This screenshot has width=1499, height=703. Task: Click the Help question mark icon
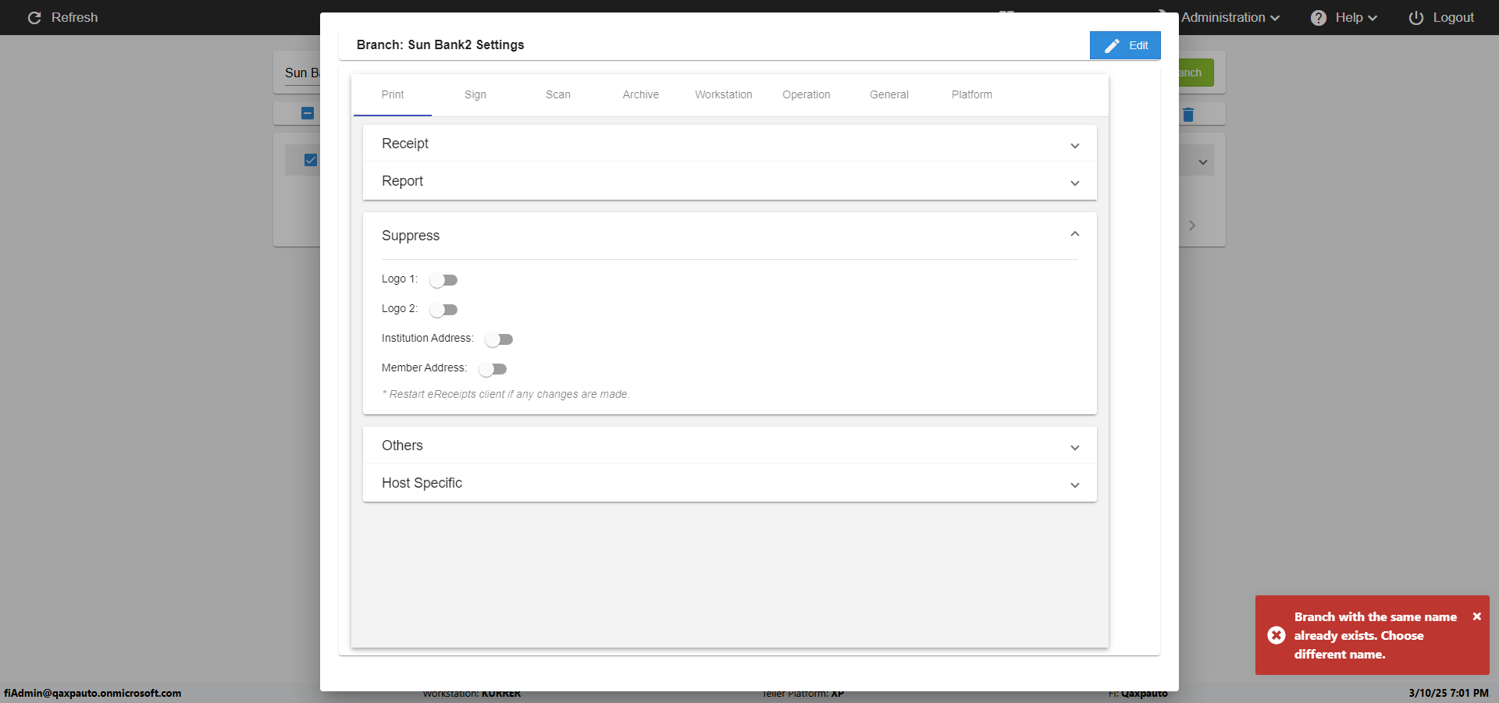[1319, 17]
